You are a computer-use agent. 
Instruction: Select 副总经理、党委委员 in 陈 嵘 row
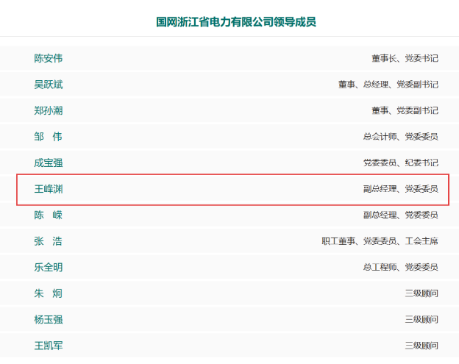(x=401, y=215)
